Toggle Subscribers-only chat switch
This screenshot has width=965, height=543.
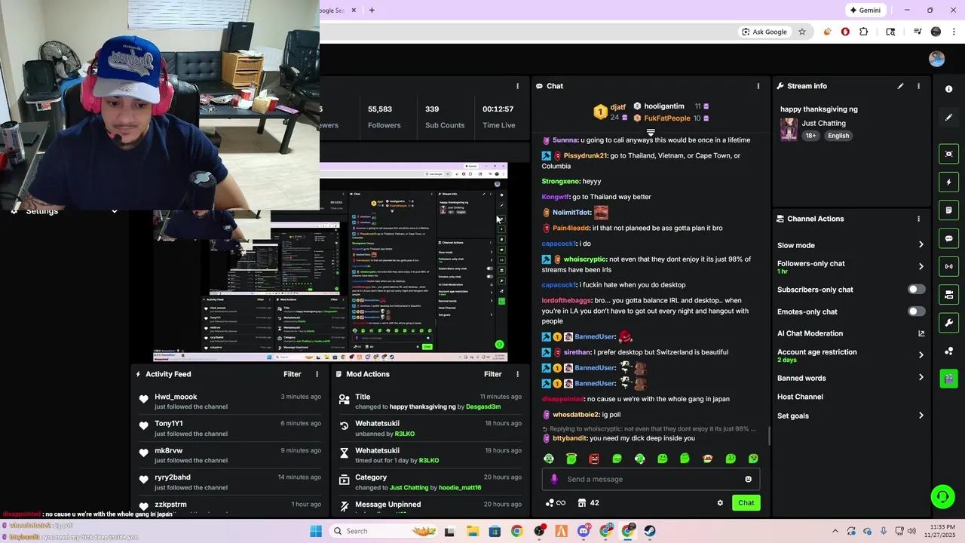(x=916, y=290)
